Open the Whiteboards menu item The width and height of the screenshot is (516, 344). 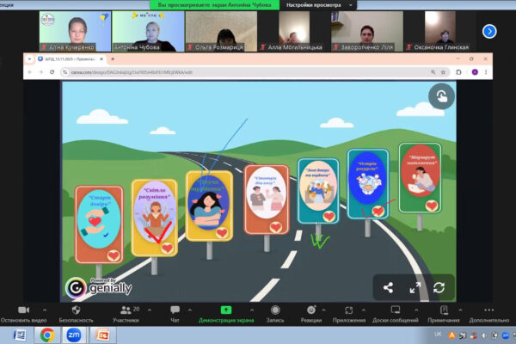point(396,310)
